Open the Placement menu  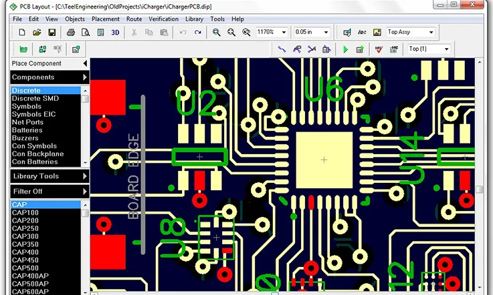106,19
